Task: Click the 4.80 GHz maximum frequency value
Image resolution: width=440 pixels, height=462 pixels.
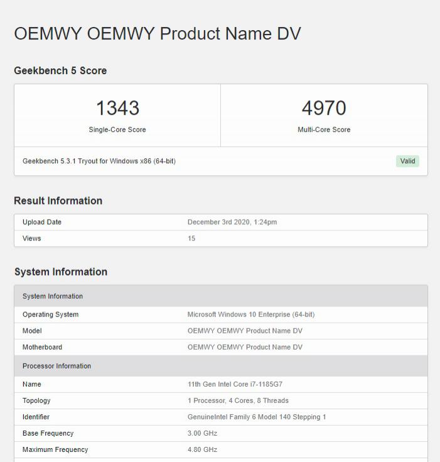Action: coord(202,449)
